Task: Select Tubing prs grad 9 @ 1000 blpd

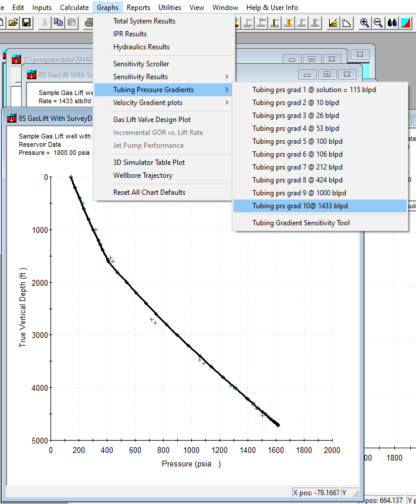Action: (320, 193)
